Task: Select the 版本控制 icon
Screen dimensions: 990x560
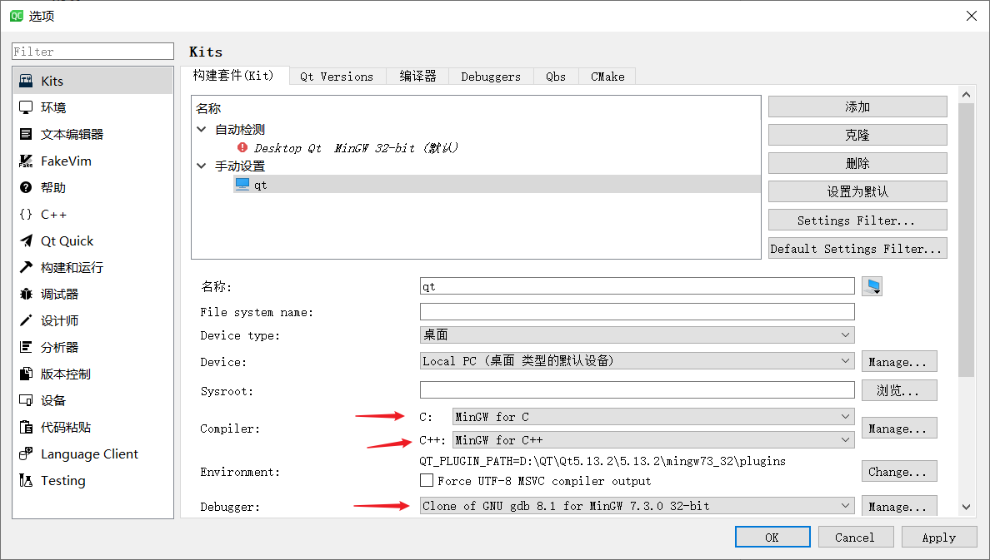Action: 26,374
